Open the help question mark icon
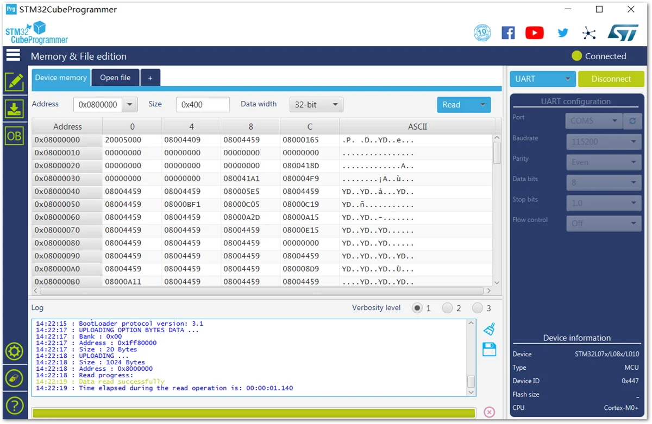 click(14, 405)
